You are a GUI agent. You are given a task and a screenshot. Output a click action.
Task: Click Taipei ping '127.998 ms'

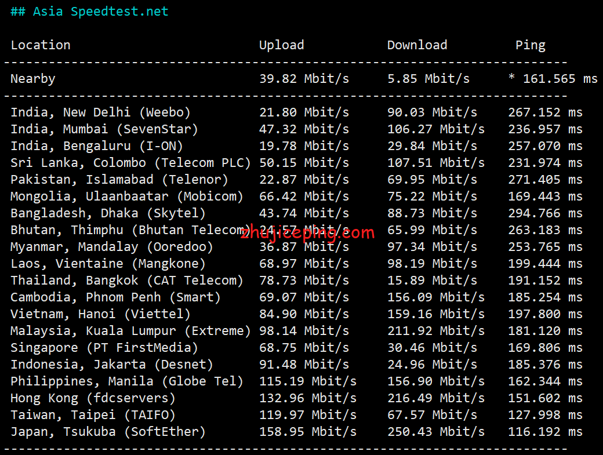546,415
